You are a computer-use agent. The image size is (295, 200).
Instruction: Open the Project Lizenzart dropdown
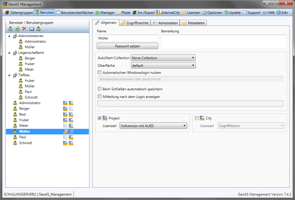pos(153,126)
